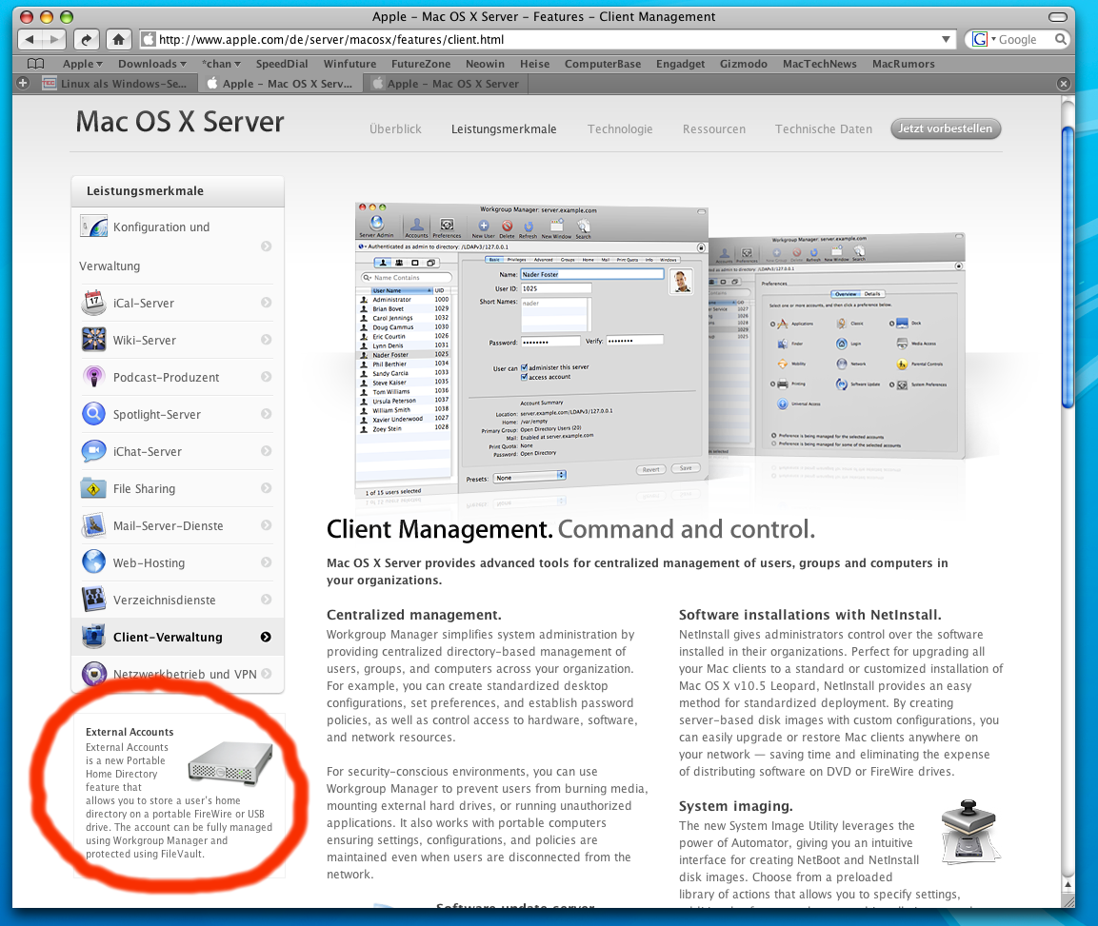This screenshot has width=1098, height=926.
Task: Click the Wiki-Server icon
Action: tap(94, 340)
